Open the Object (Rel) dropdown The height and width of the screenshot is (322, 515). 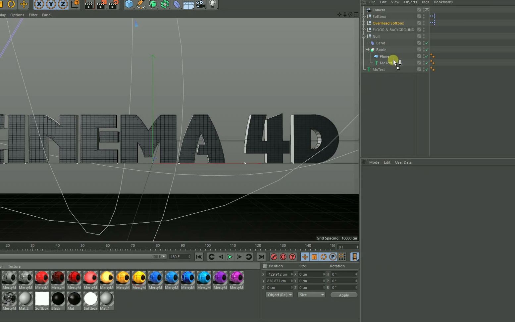279,295
